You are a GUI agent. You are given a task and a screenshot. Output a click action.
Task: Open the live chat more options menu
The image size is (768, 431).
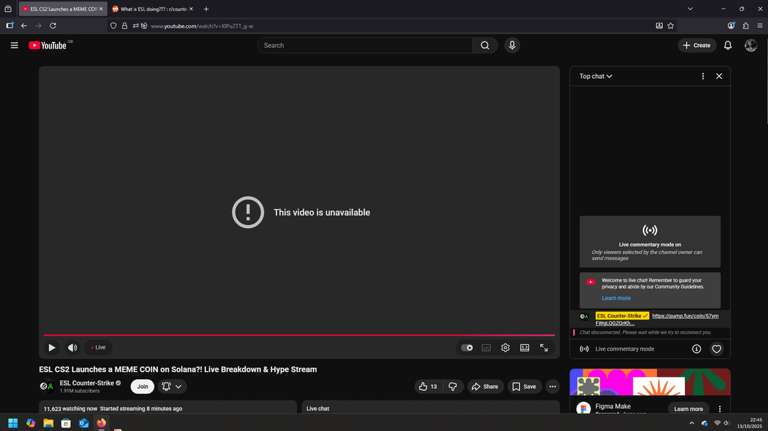pyautogui.click(x=703, y=76)
